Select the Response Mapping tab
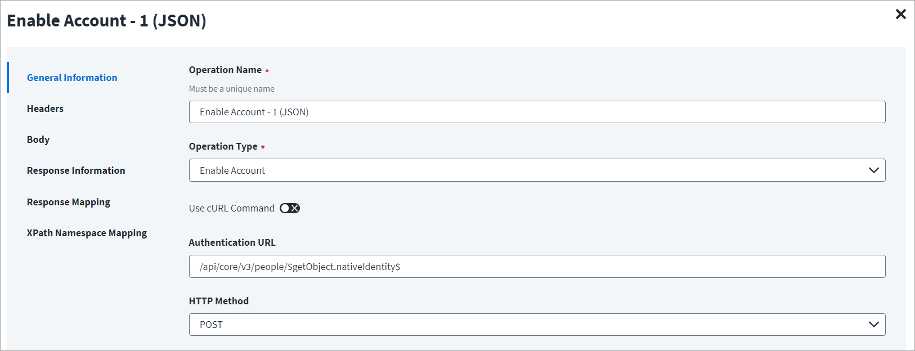The width and height of the screenshot is (915, 351). (69, 202)
